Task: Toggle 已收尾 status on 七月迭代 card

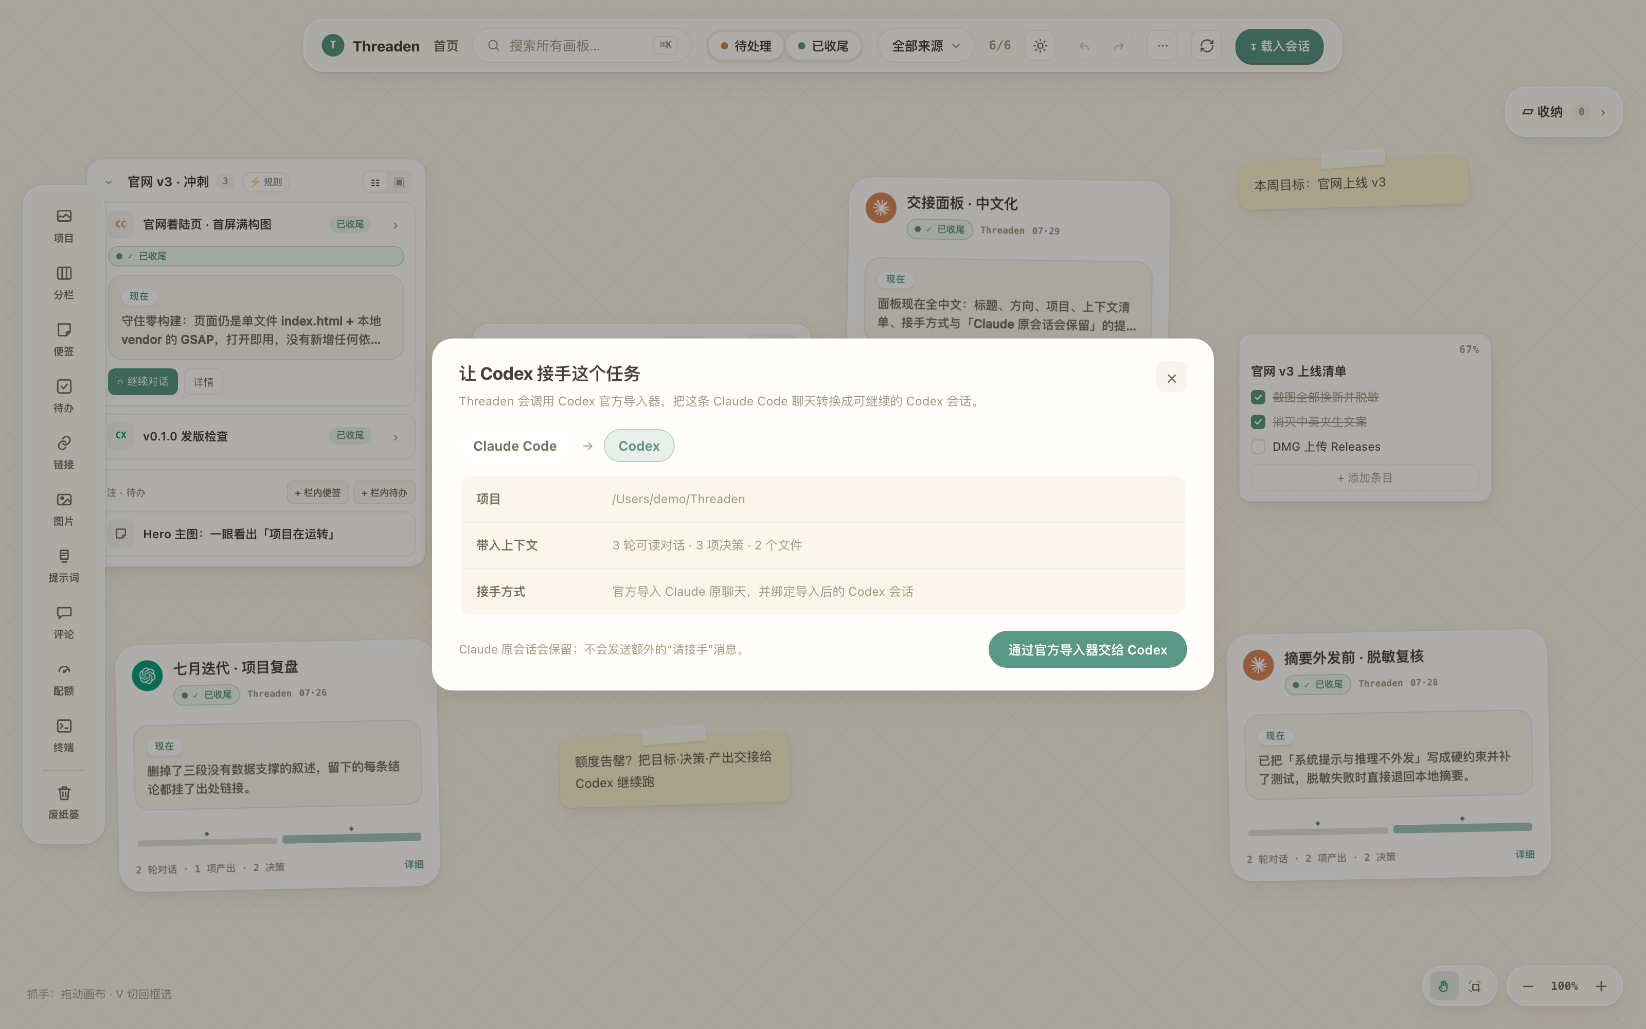Action: tap(207, 694)
